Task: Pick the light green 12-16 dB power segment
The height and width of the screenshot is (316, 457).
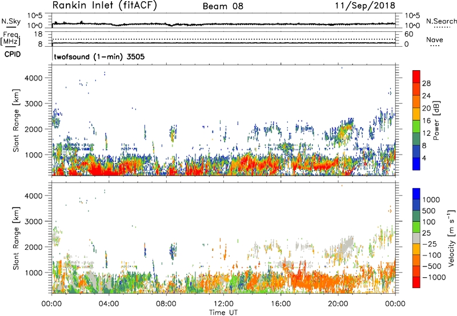Action: tap(416, 127)
